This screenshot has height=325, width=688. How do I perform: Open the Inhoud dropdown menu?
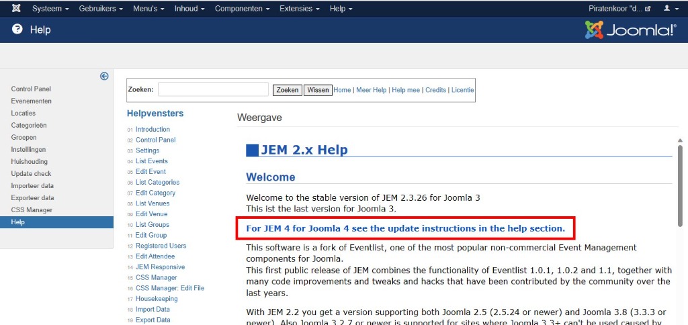click(189, 8)
